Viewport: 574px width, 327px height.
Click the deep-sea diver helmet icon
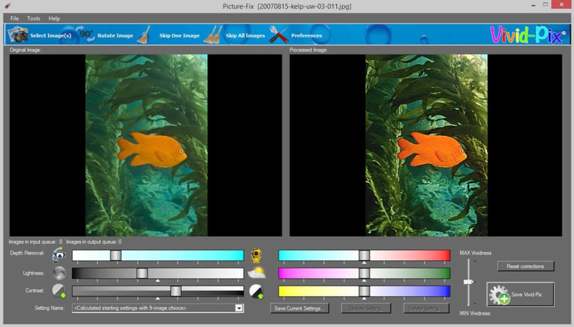click(x=256, y=255)
